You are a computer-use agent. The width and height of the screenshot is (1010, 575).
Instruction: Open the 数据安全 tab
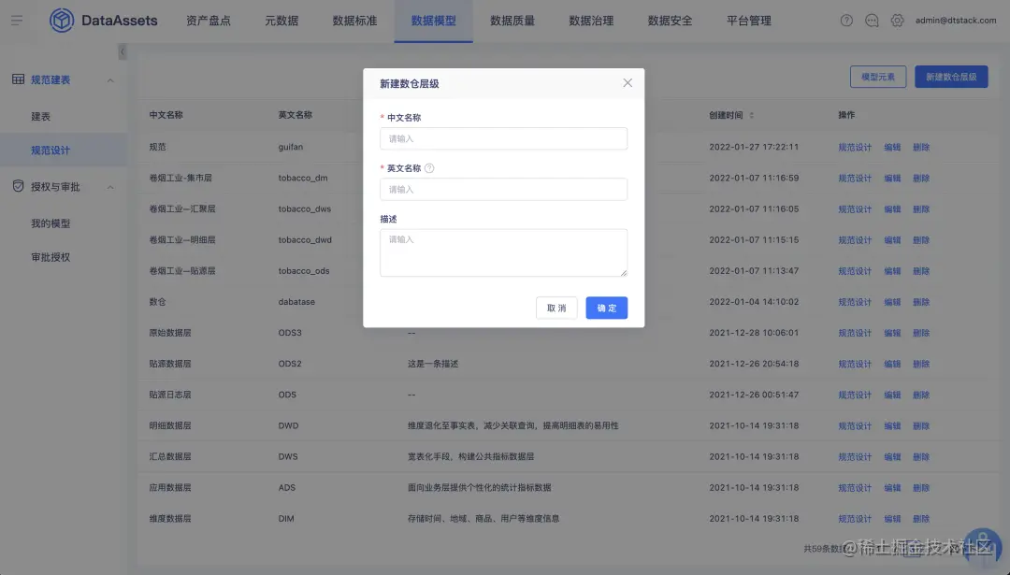pyautogui.click(x=670, y=21)
